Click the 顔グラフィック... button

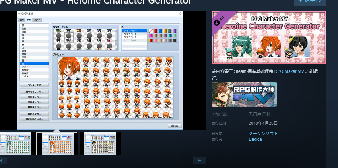(x=34, y=92)
